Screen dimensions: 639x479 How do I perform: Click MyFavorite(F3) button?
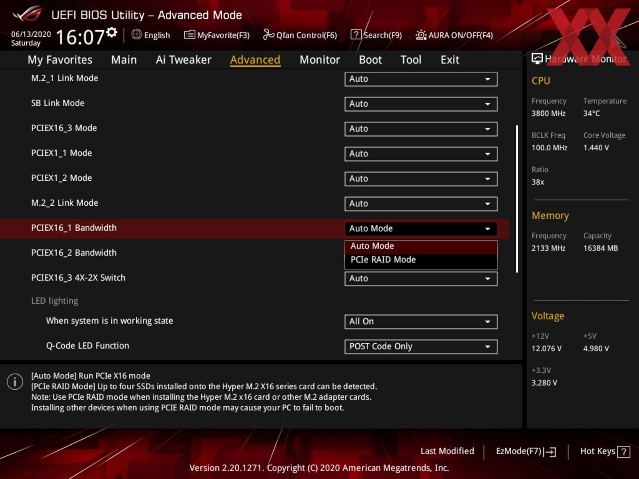point(217,35)
